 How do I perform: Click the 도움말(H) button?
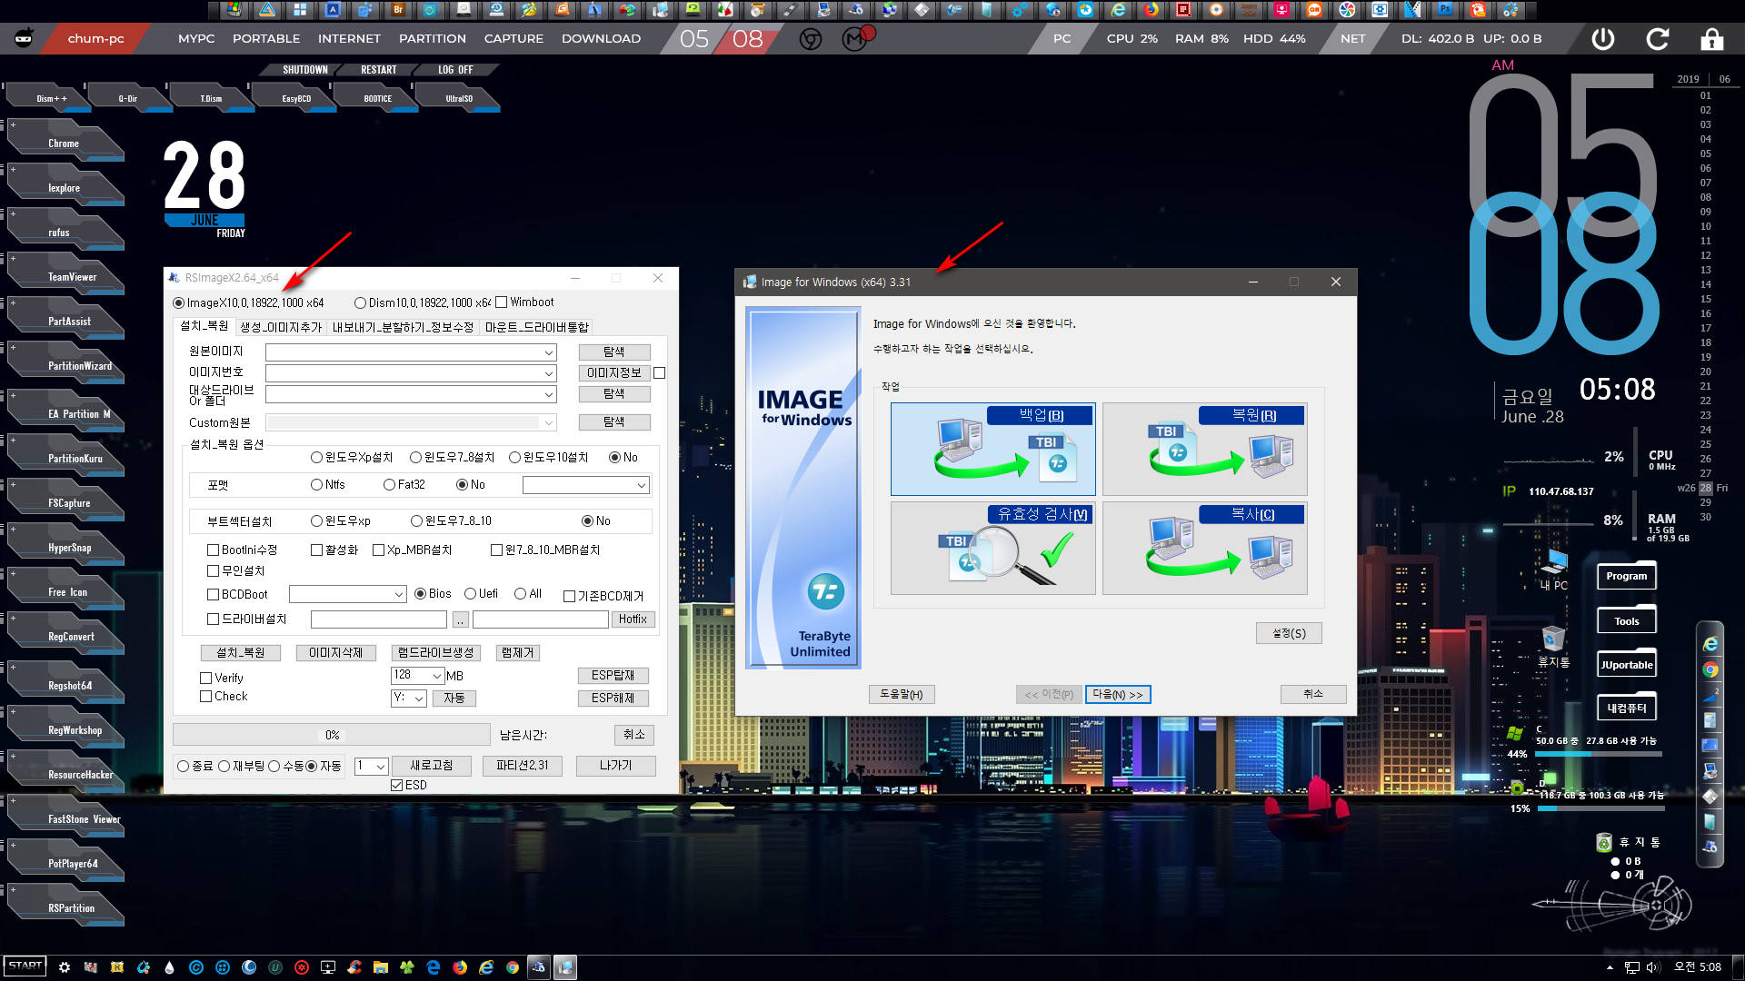pyautogui.click(x=901, y=695)
